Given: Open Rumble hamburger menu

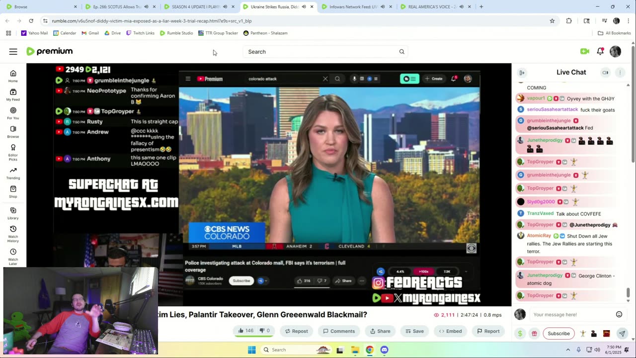Looking at the screenshot, I should (13, 52).
